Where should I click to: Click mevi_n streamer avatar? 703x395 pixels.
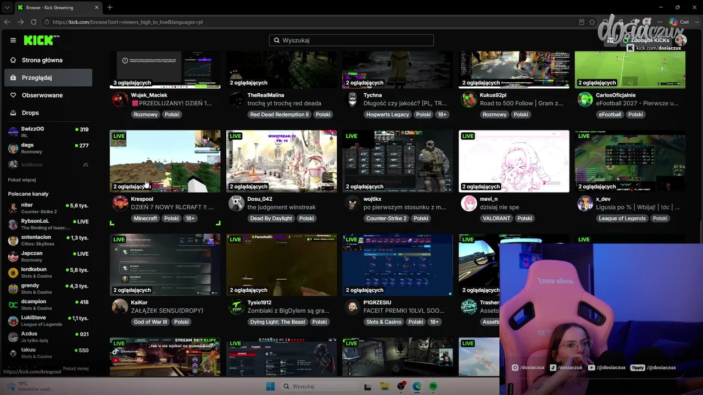pyautogui.click(x=469, y=204)
